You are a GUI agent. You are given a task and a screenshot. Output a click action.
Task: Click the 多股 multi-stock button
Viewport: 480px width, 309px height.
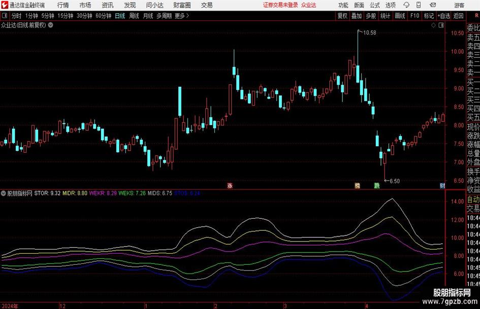coord(371,16)
